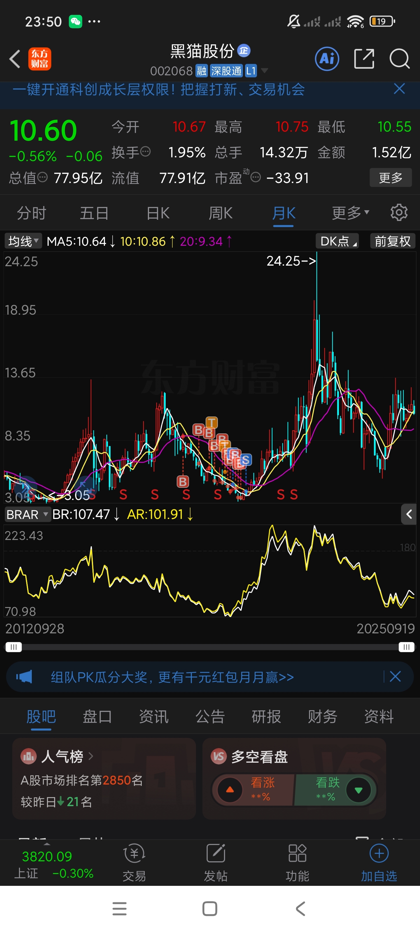The height and width of the screenshot is (934, 420).
Task: Switch to 周K chart tab
Action: [x=220, y=213]
